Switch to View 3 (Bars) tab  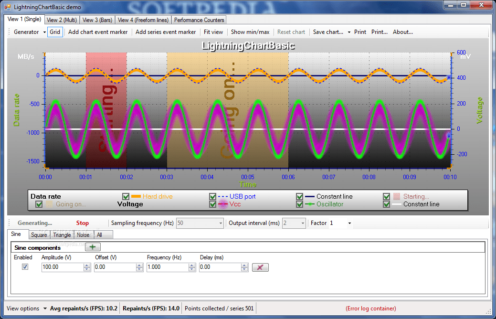tap(97, 20)
